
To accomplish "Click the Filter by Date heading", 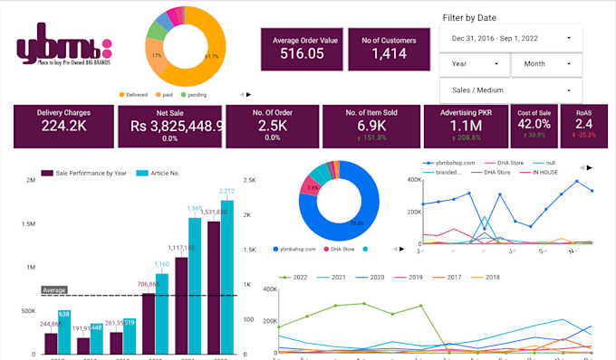I will 469,18.
